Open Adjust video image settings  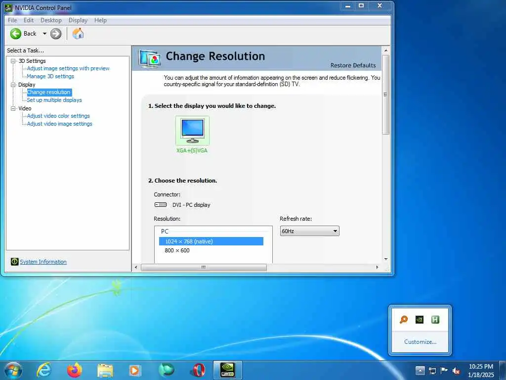(x=59, y=124)
